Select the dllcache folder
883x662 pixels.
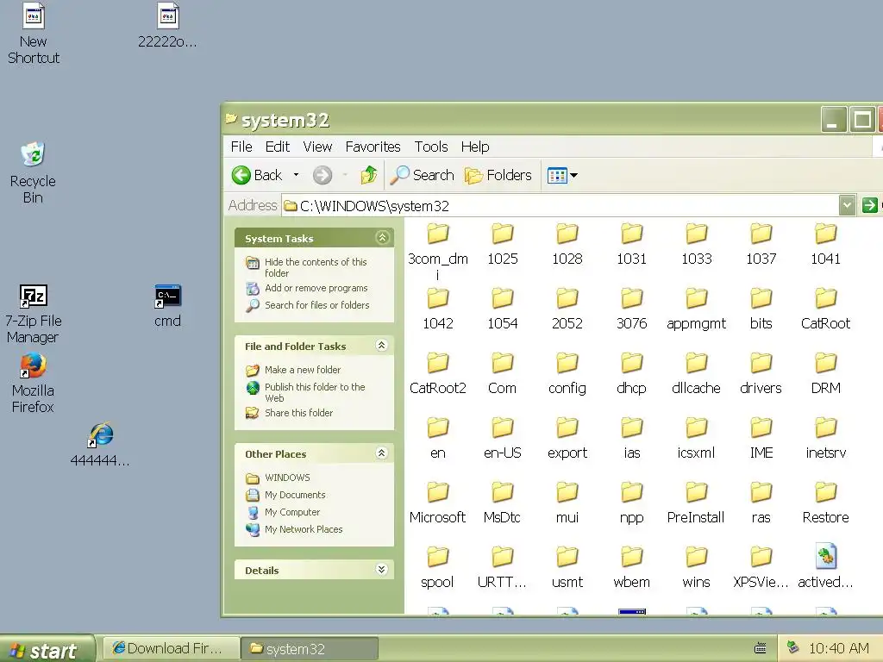(697, 374)
